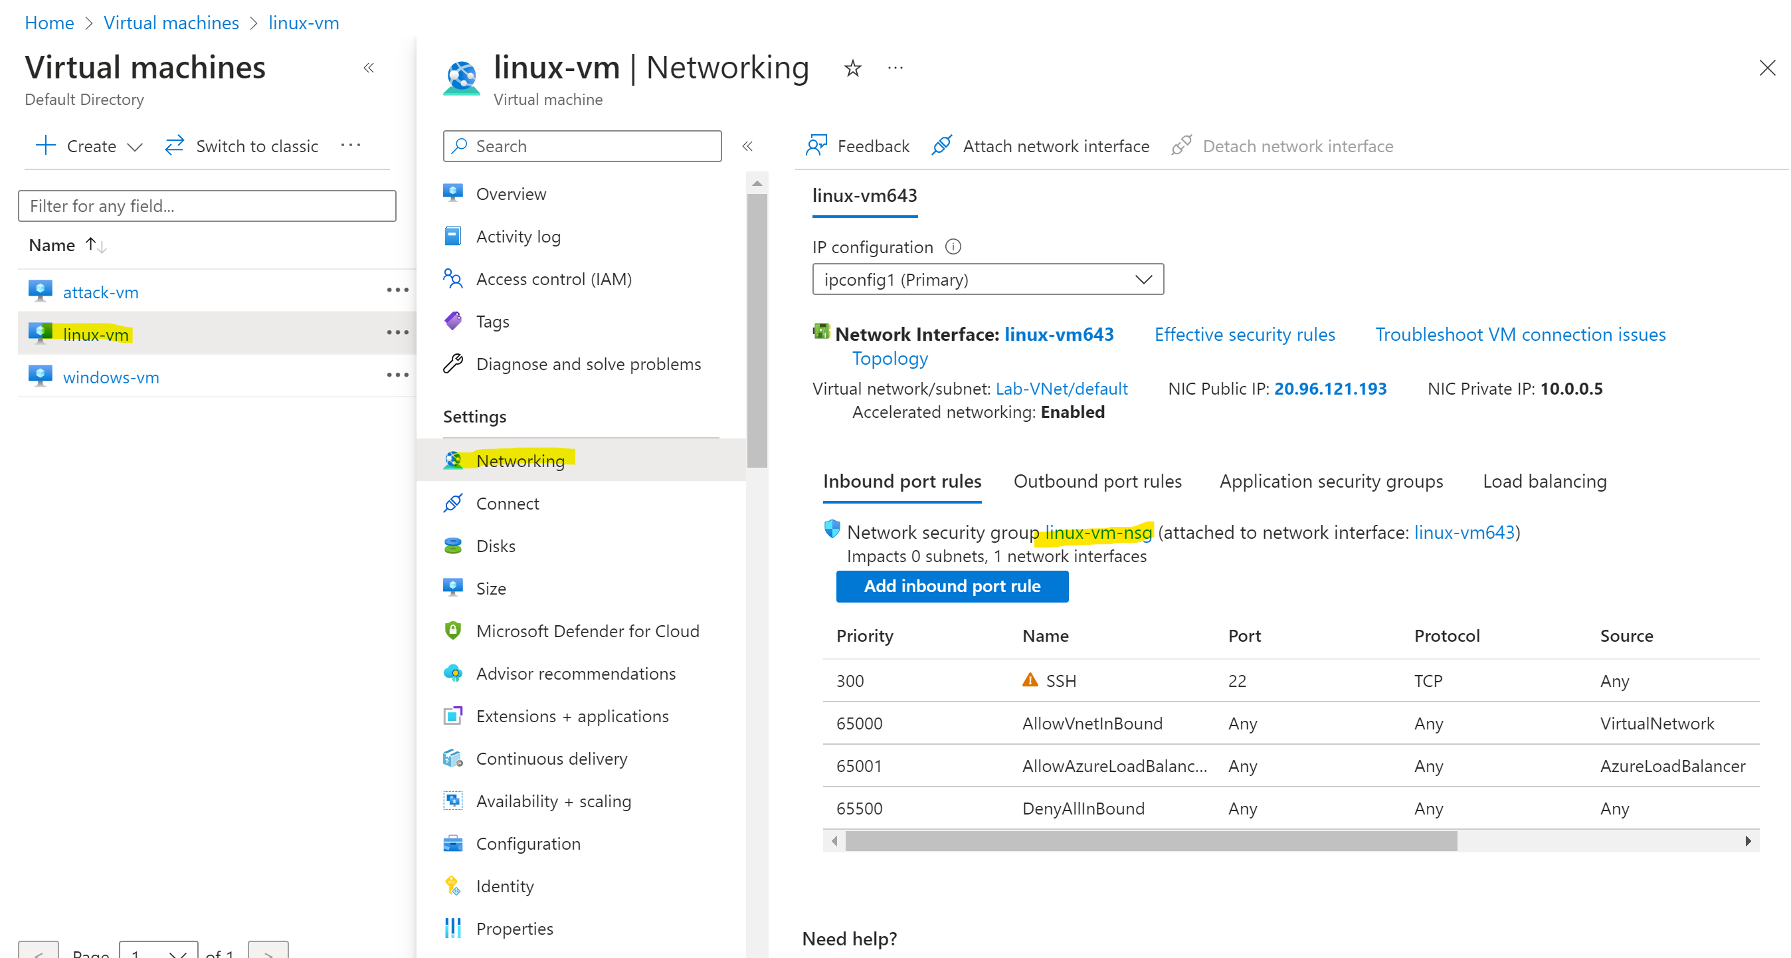Open Disks from the settings menu
This screenshot has width=1791, height=958.
[495, 545]
